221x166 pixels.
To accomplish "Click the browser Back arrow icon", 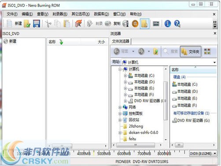I will (117, 51).
